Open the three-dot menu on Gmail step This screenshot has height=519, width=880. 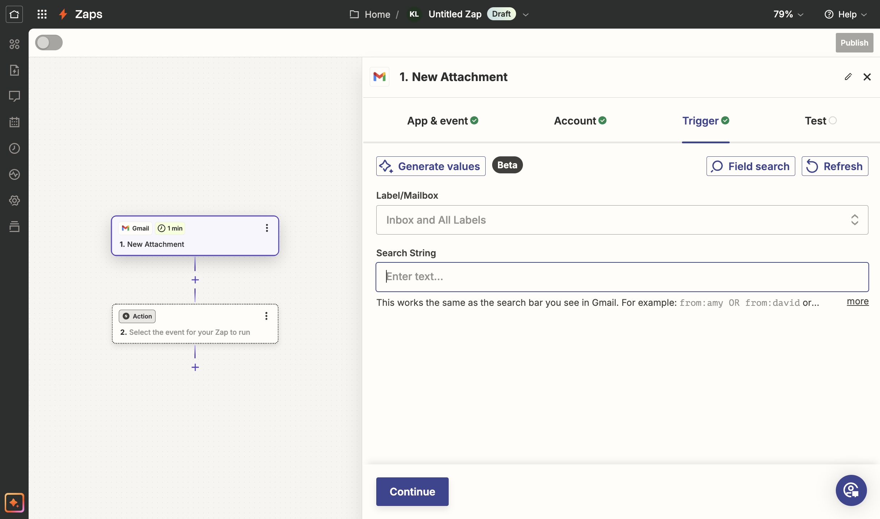(267, 228)
